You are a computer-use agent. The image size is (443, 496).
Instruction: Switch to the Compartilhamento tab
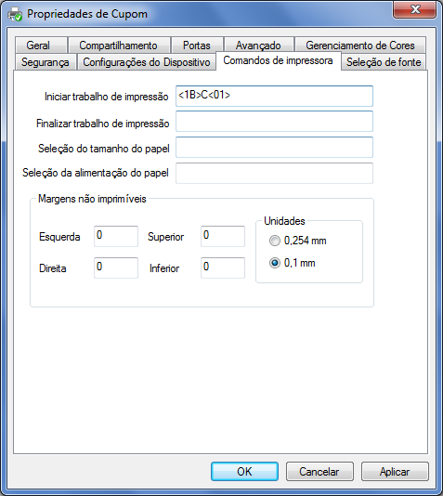click(x=119, y=46)
